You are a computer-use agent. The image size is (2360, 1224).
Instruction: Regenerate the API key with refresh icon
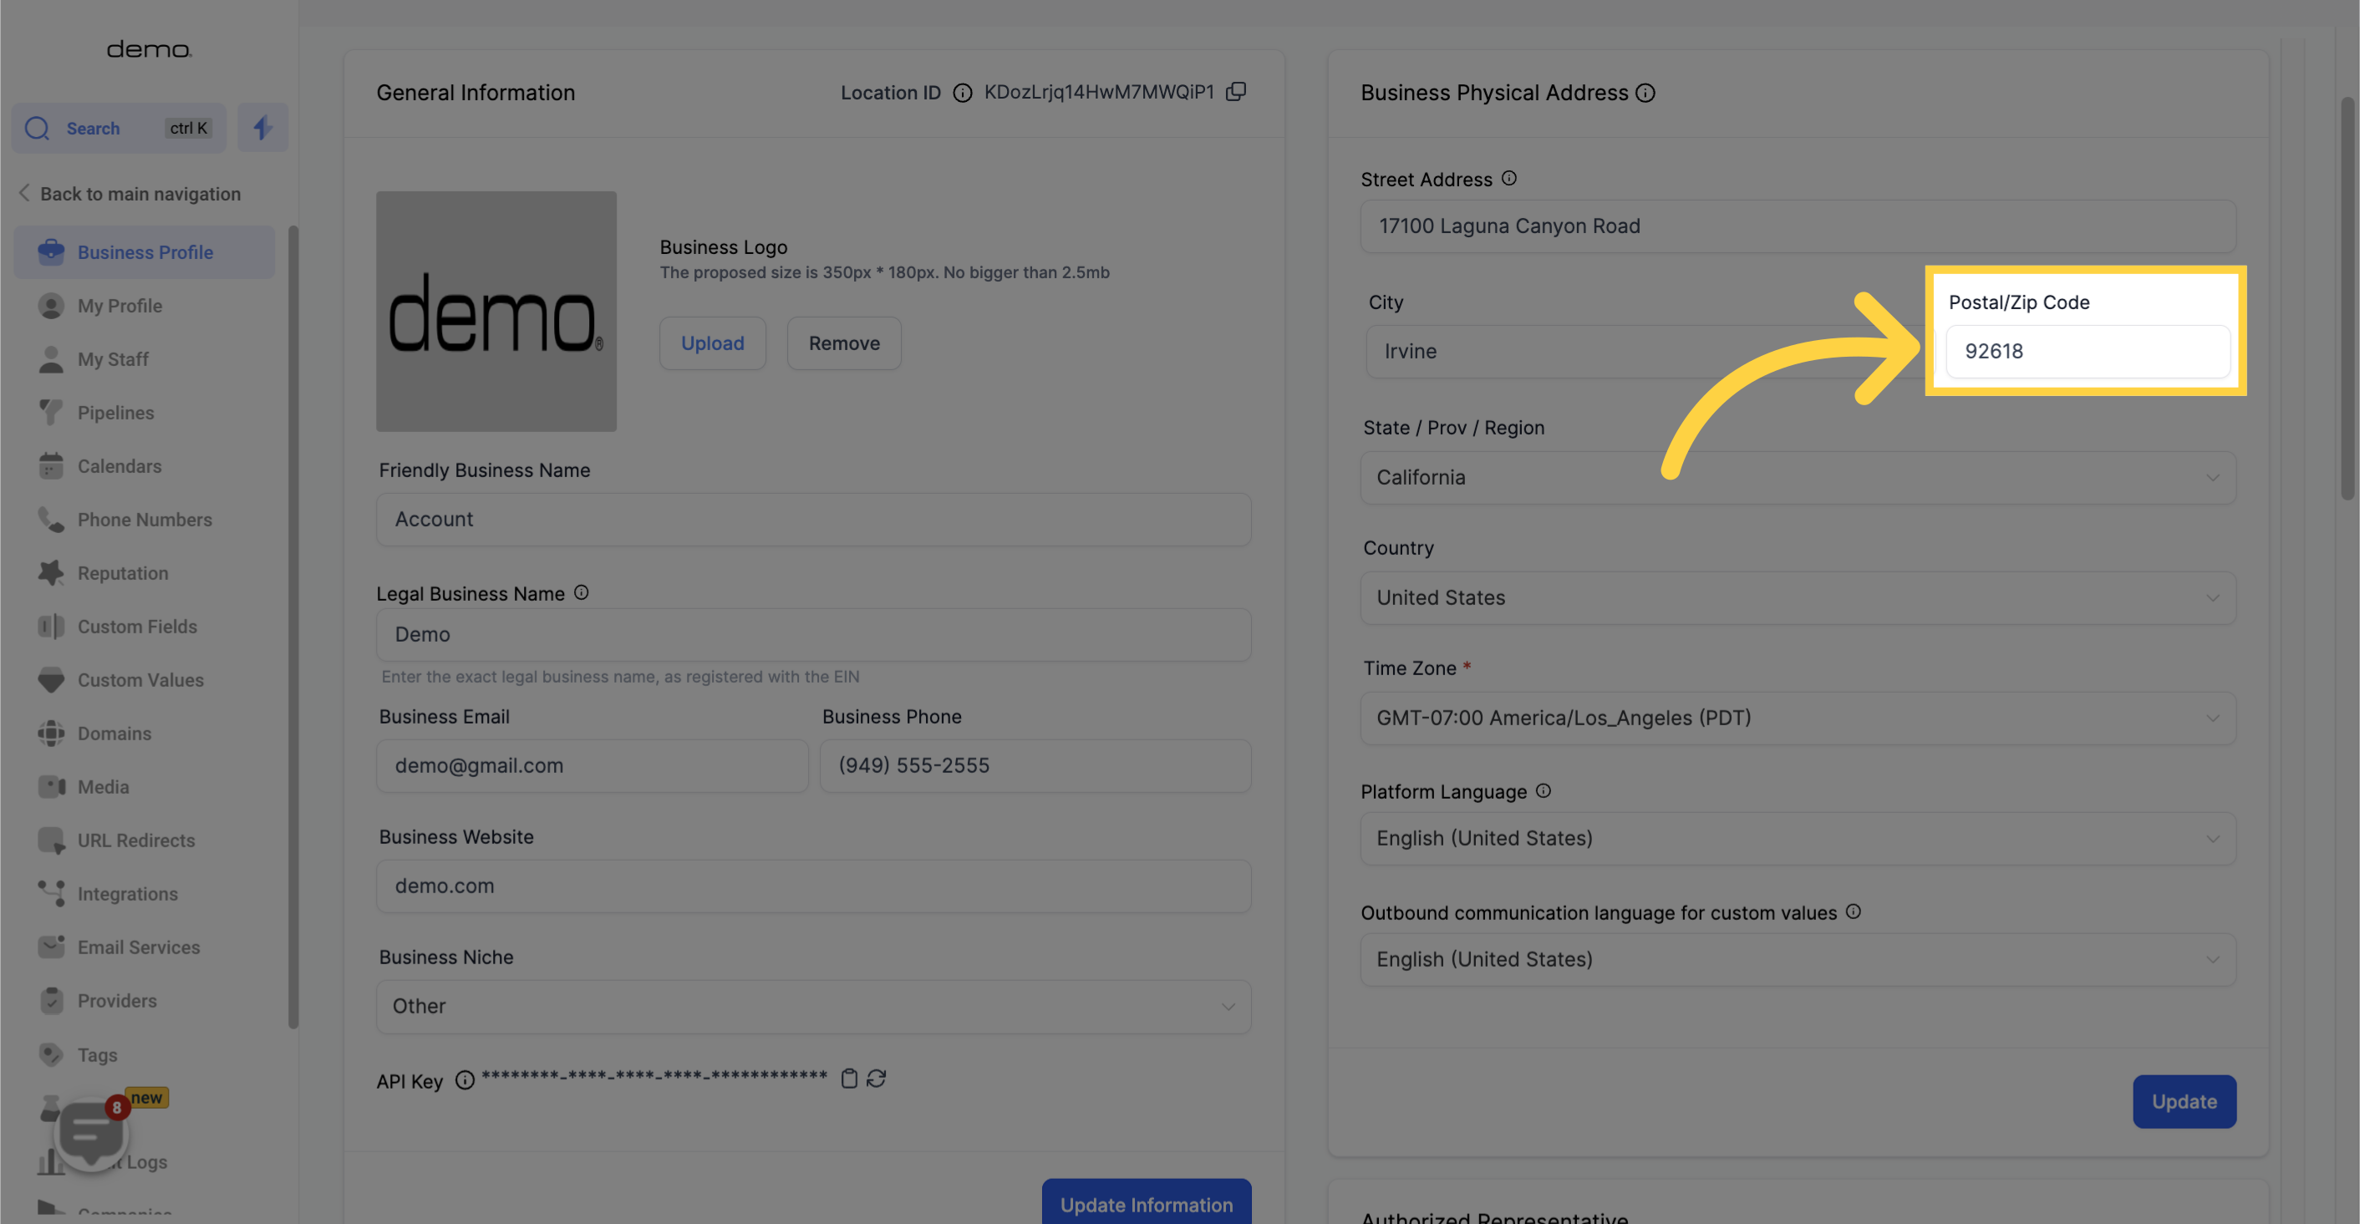[876, 1079]
